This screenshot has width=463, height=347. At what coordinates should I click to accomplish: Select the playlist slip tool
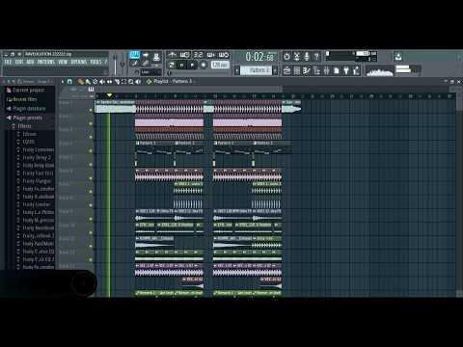point(109,82)
